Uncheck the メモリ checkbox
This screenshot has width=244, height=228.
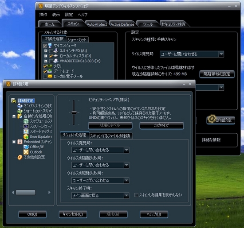point(45,66)
